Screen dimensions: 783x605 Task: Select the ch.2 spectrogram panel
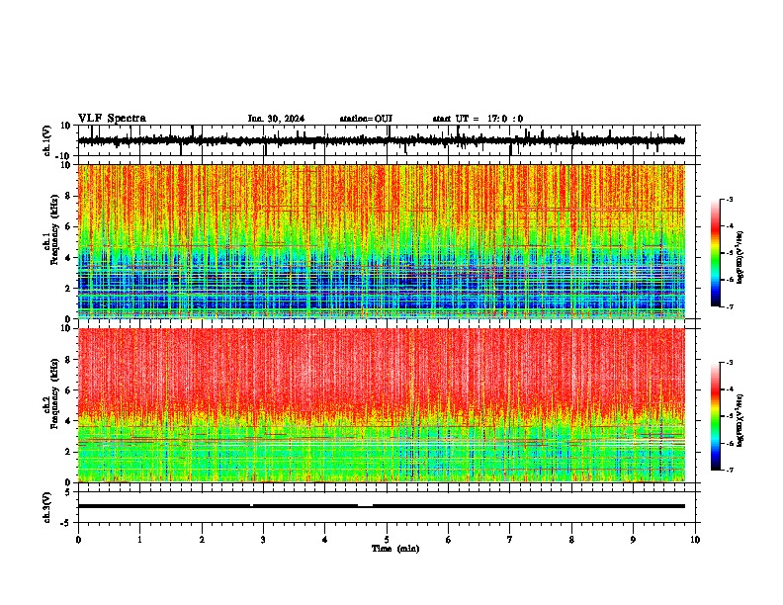pyautogui.click(x=382, y=405)
